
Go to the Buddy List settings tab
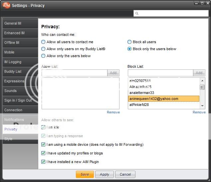coord(20,71)
